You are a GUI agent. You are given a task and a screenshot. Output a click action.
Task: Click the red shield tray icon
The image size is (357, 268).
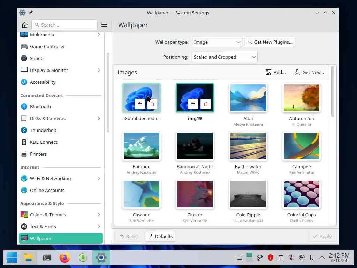(270, 258)
